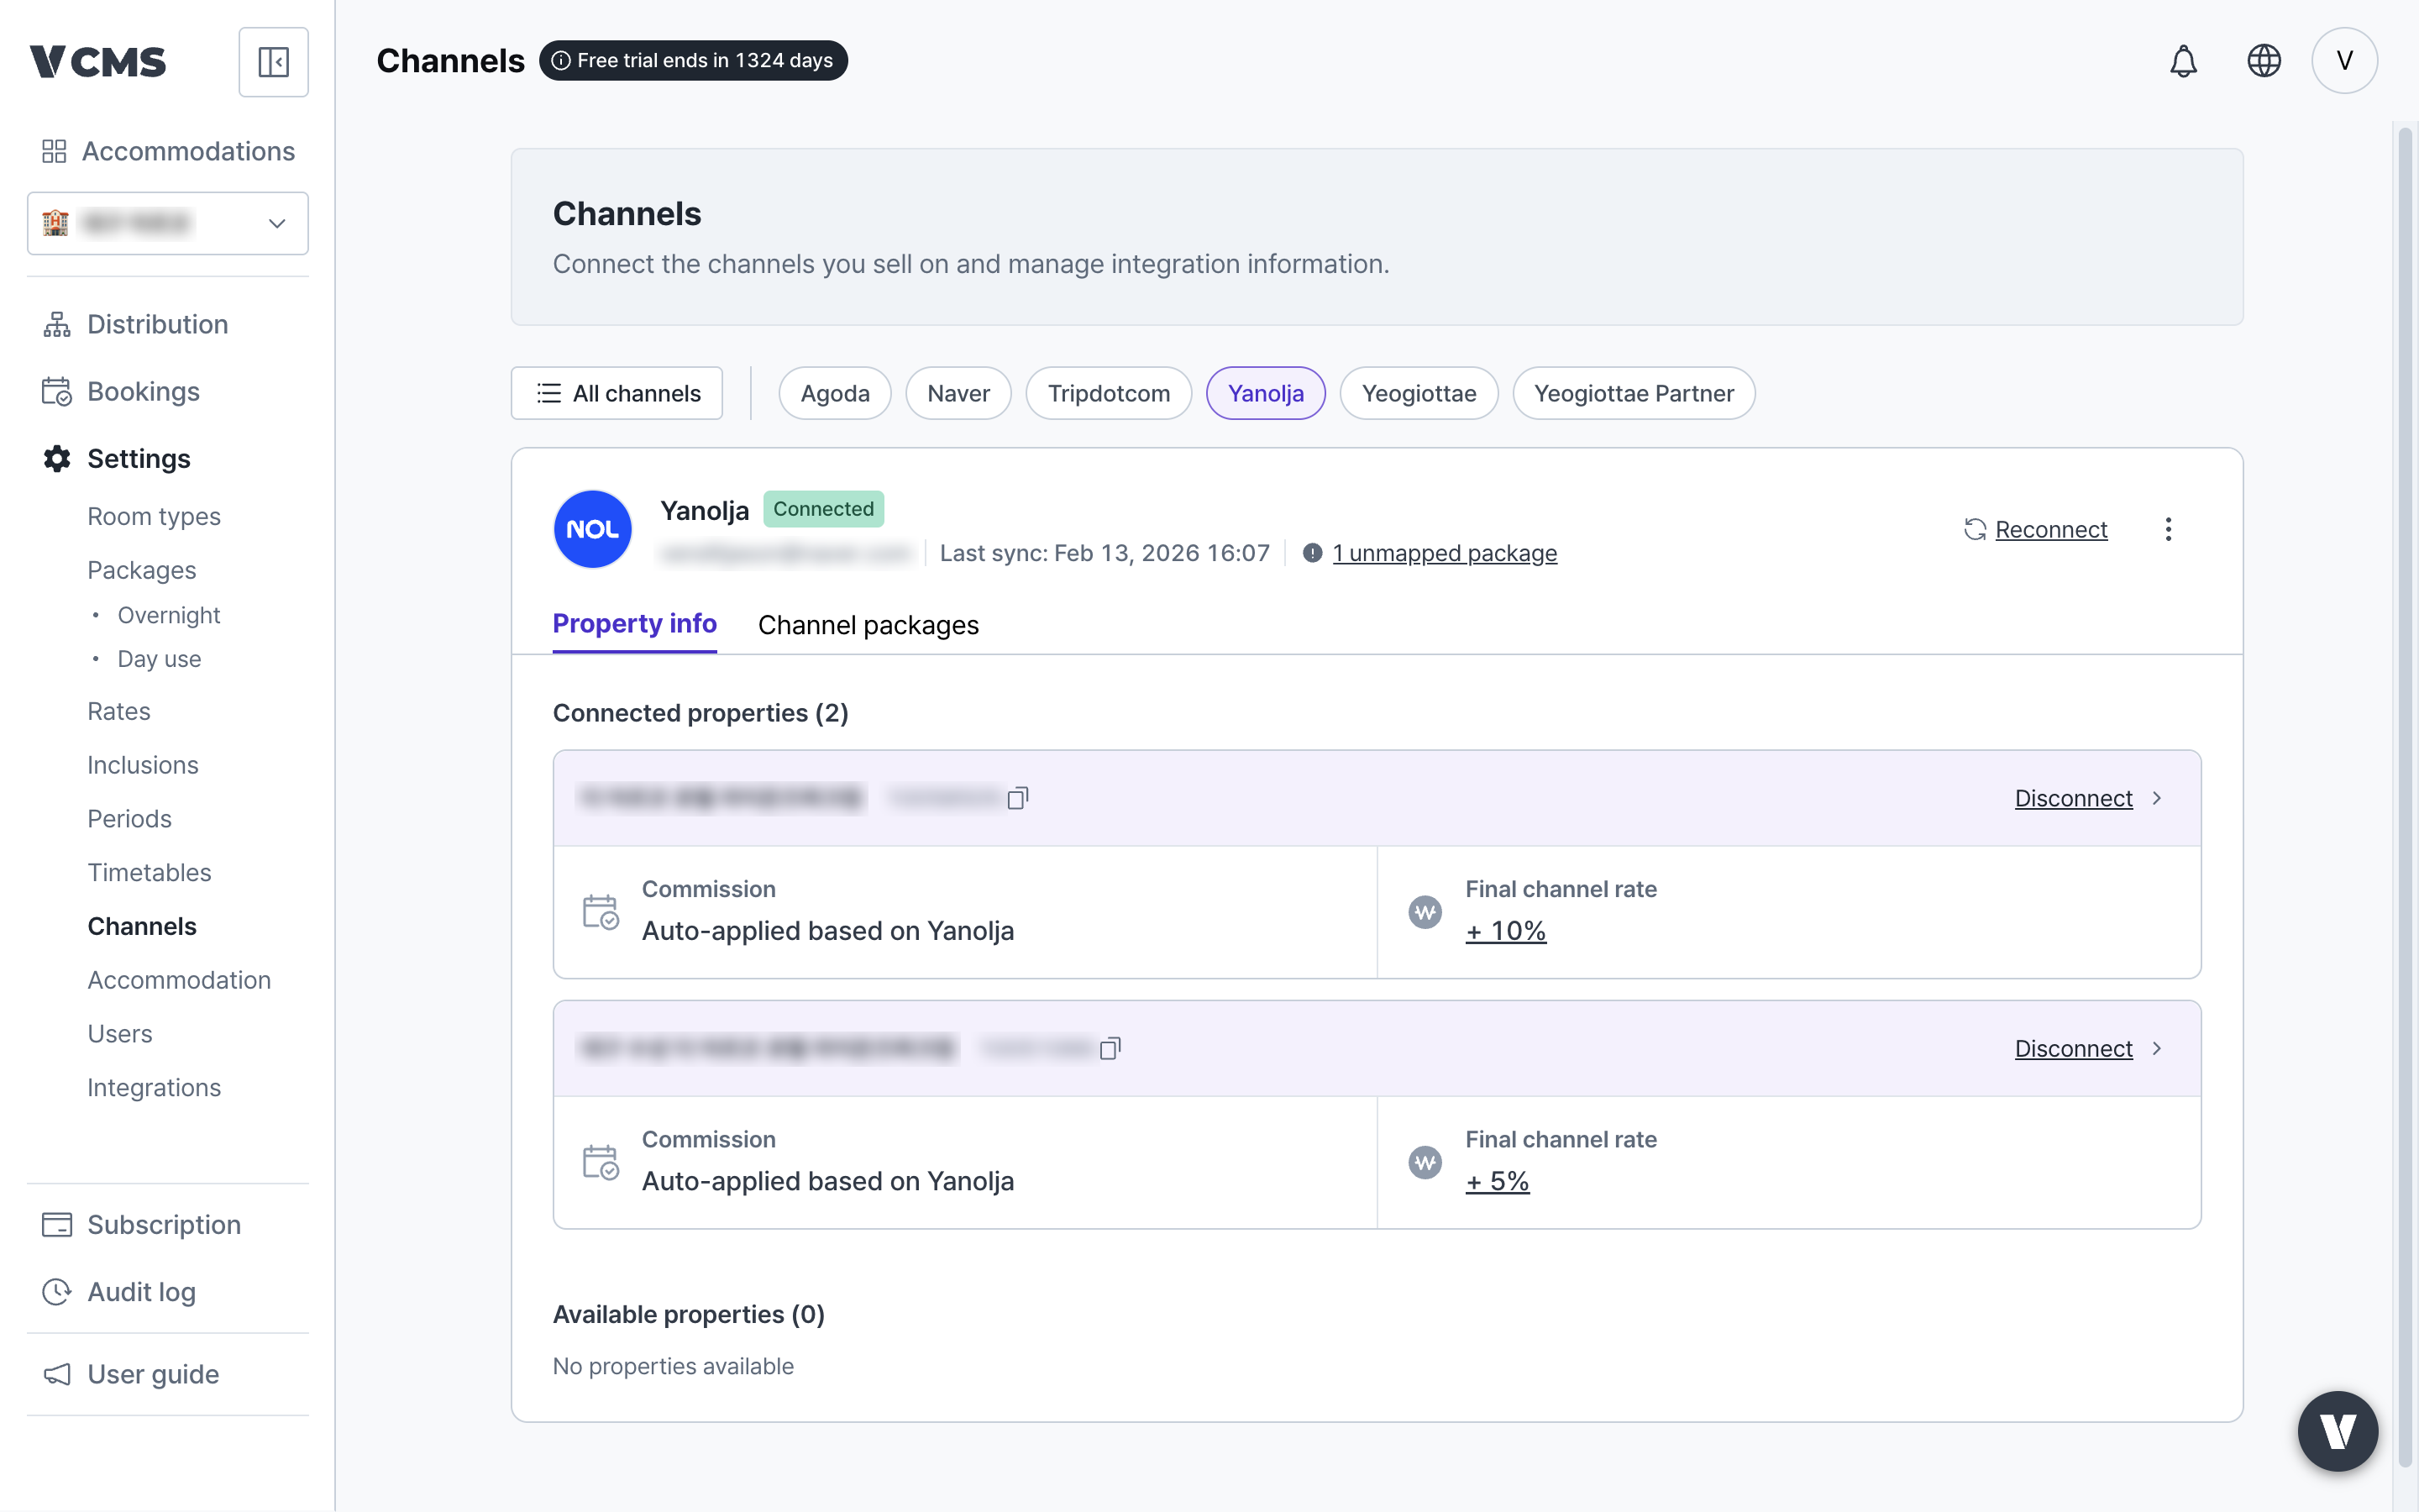The height and width of the screenshot is (1512, 2419).
Task: Copy the second connected property ID
Action: click(x=1110, y=1048)
